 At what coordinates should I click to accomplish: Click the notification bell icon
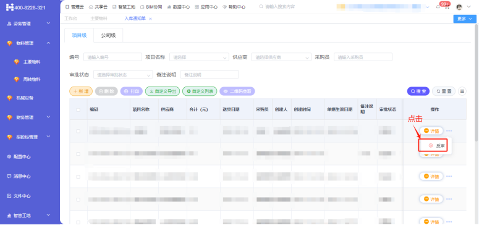tap(438, 7)
